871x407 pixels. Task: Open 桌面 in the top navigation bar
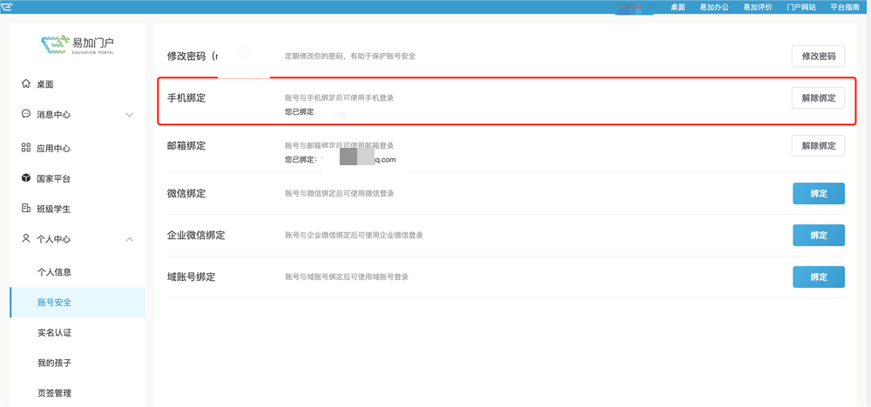(x=678, y=7)
